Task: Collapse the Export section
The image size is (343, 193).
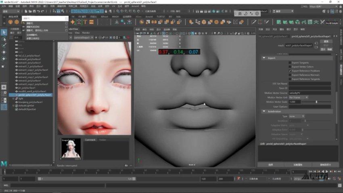Action: 264,58
